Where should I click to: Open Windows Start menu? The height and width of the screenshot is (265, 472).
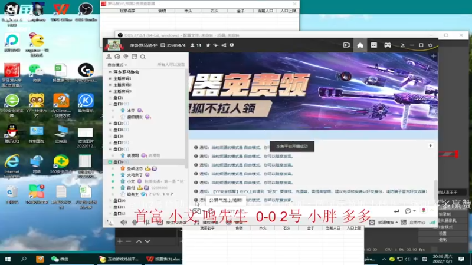[8, 259]
